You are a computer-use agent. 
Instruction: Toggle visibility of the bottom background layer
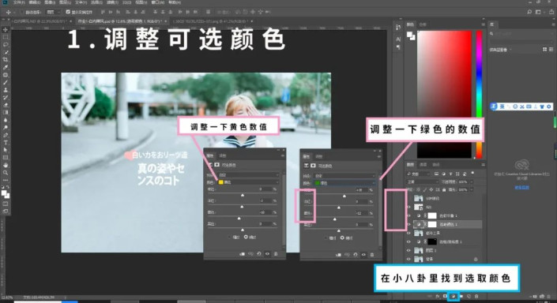coord(408,260)
